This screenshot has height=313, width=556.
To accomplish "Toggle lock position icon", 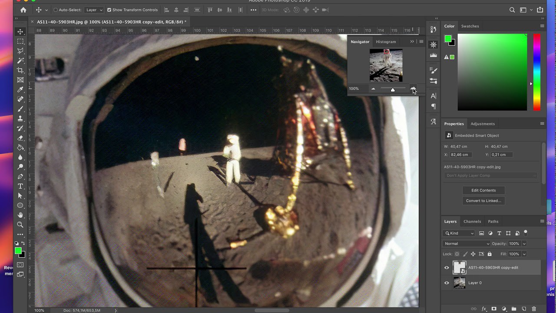I will [x=473, y=254].
